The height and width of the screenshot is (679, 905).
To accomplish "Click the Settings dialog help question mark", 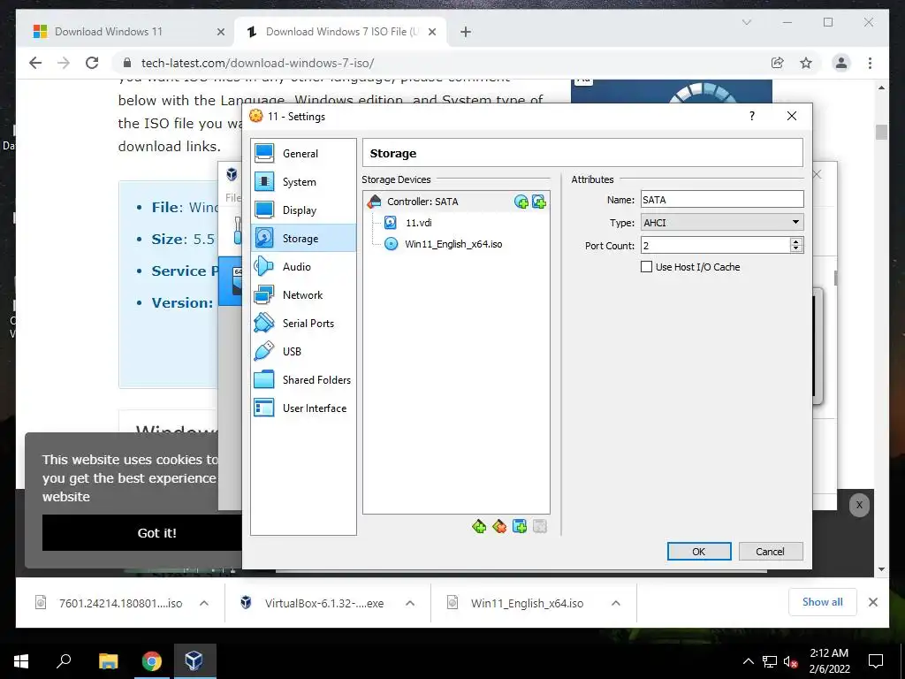I will pyautogui.click(x=751, y=116).
